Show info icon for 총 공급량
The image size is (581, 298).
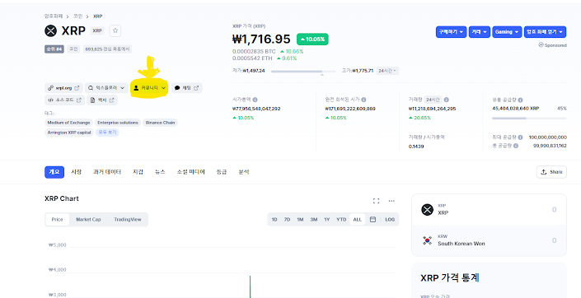[516, 146]
